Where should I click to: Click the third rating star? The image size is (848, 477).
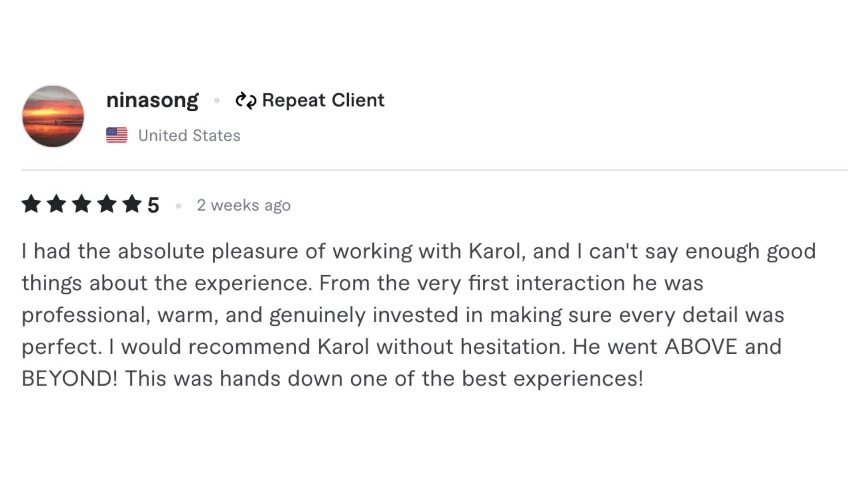tap(82, 204)
